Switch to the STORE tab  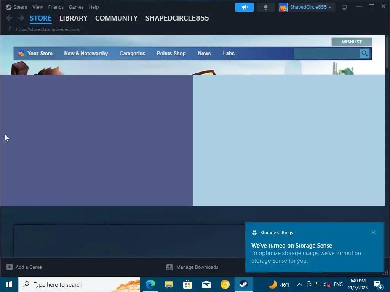click(x=40, y=18)
